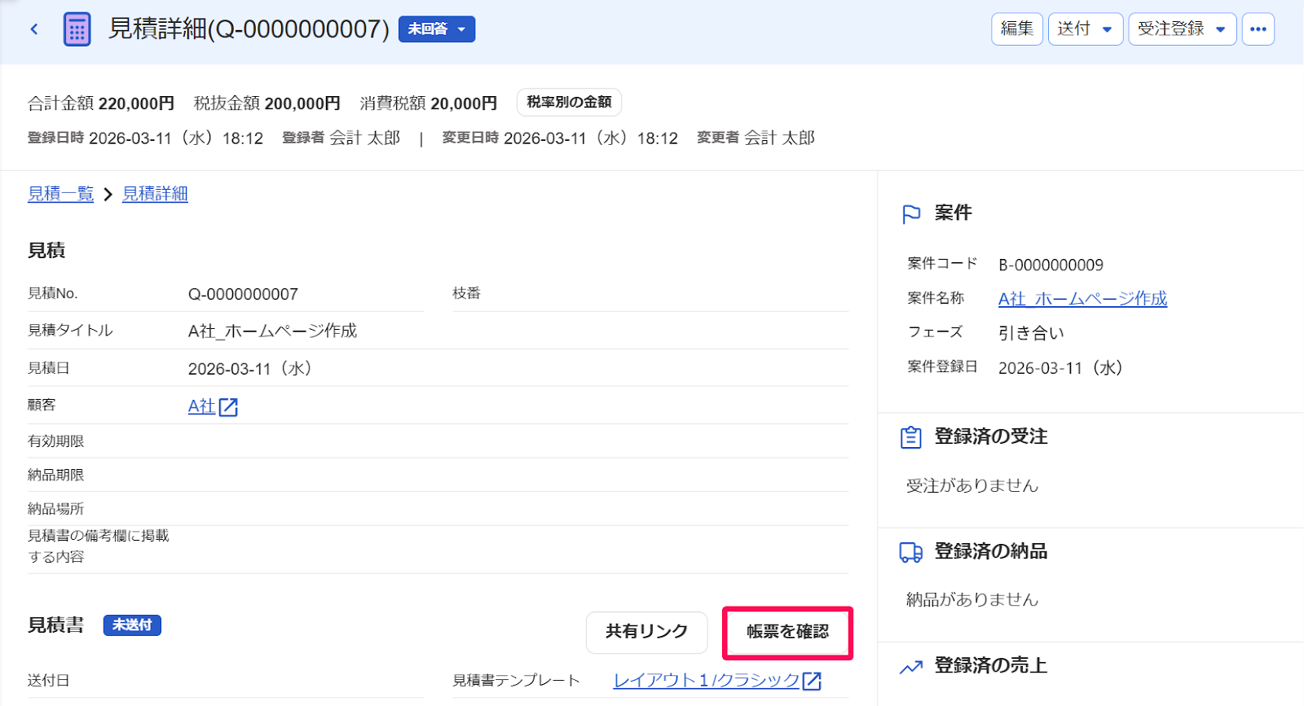Show 税率別の金額 breakdown
The image size is (1304, 706).
pyautogui.click(x=569, y=103)
